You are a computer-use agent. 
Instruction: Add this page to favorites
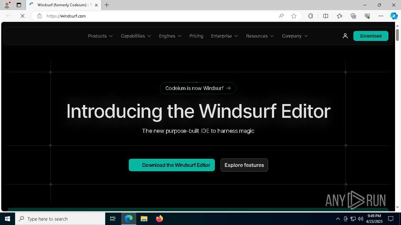(294, 16)
